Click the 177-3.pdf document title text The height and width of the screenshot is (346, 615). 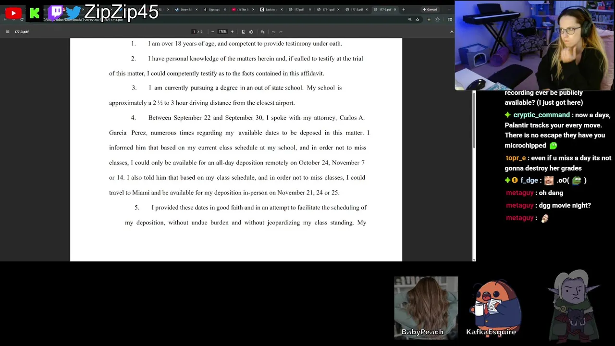click(x=22, y=32)
